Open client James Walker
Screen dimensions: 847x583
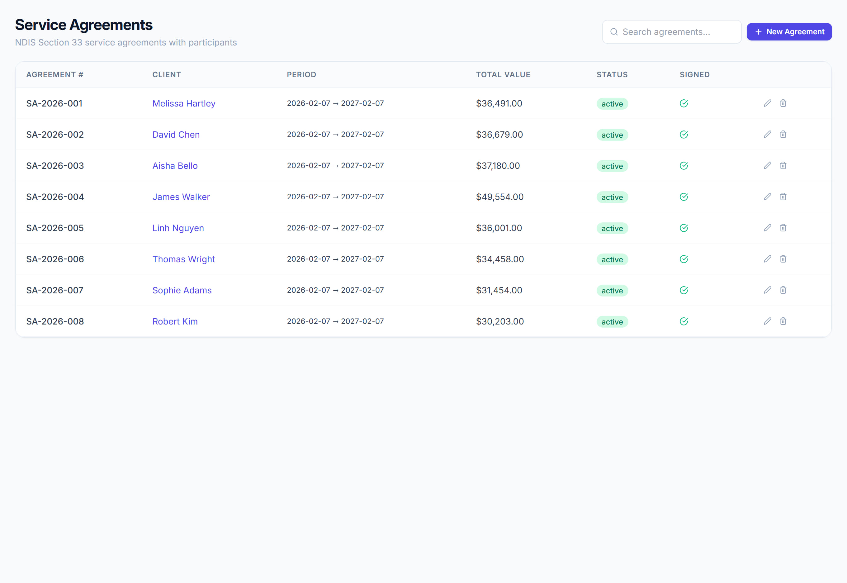tap(181, 197)
